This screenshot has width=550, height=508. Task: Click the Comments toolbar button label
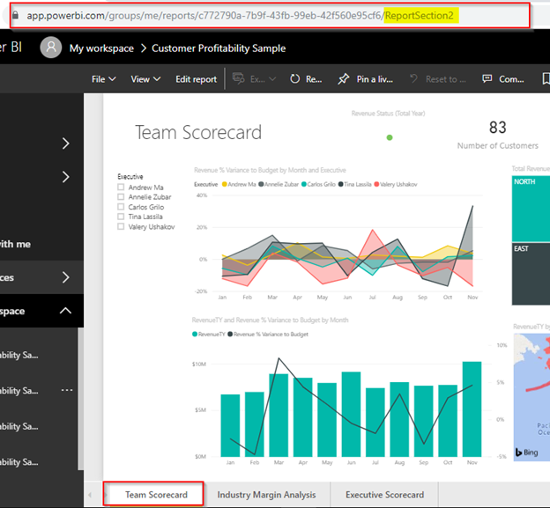[511, 79]
